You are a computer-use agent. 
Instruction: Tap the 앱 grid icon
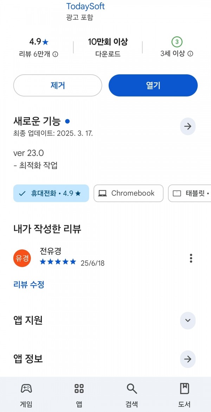tap(79, 388)
